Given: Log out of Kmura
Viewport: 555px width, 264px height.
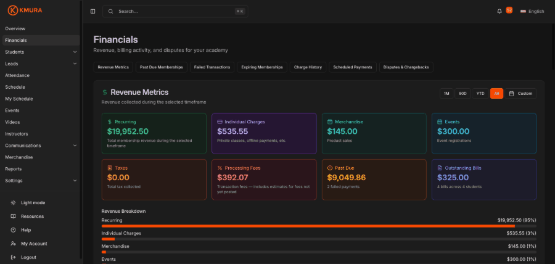Looking at the screenshot, I should click(28, 257).
